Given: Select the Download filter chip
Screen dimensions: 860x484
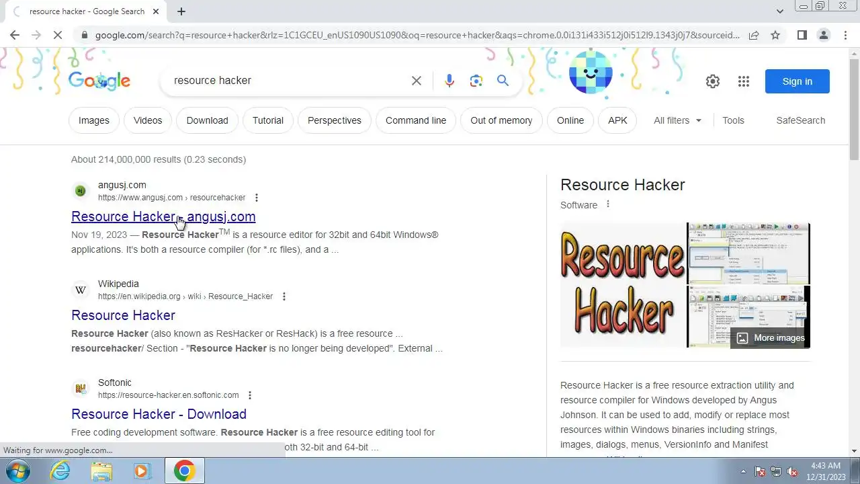Looking at the screenshot, I should (207, 120).
